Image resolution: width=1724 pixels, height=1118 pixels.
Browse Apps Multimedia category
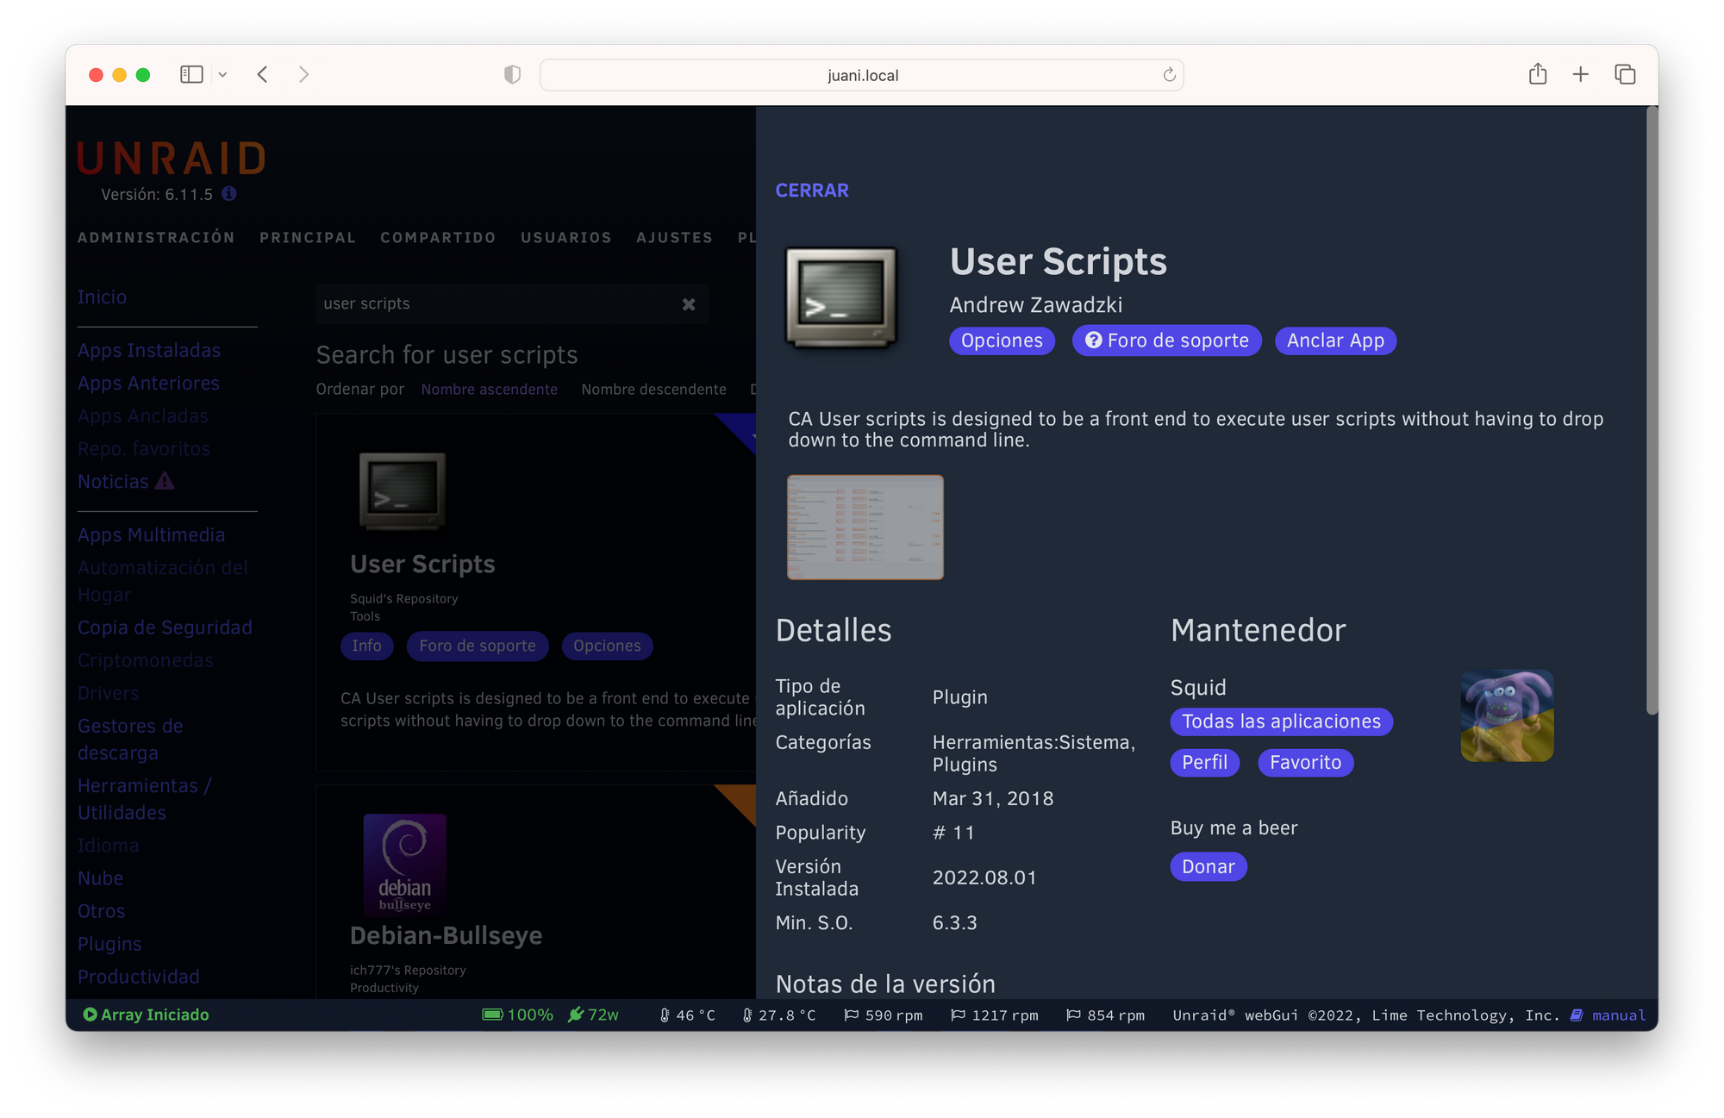pos(151,534)
